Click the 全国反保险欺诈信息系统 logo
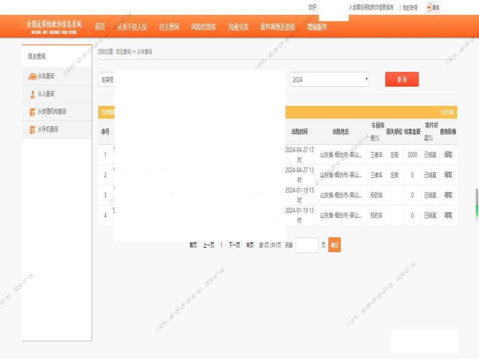Image resolution: width=479 pixels, height=359 pixels. pos(54,27)
